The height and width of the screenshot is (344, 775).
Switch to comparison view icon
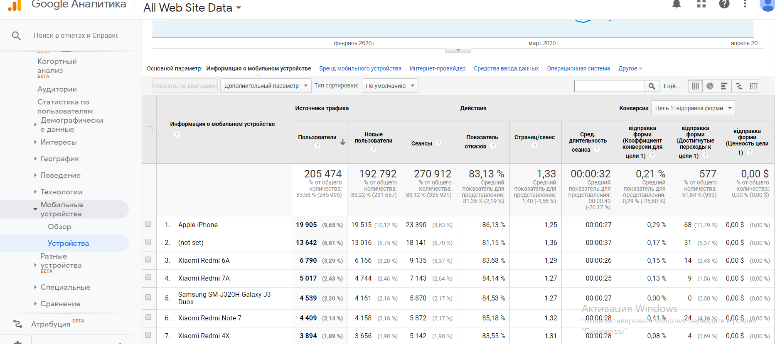pyautogui.click(x=739, y=86)
